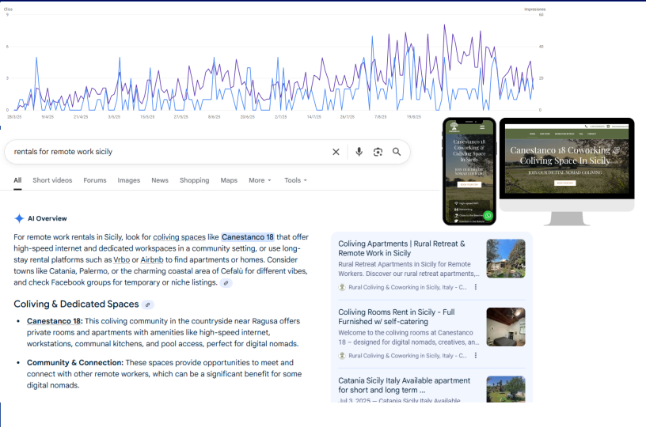Click the 'Clics' axis label on the chart
The height and width of the screenshot is (427, 646).
8,9
